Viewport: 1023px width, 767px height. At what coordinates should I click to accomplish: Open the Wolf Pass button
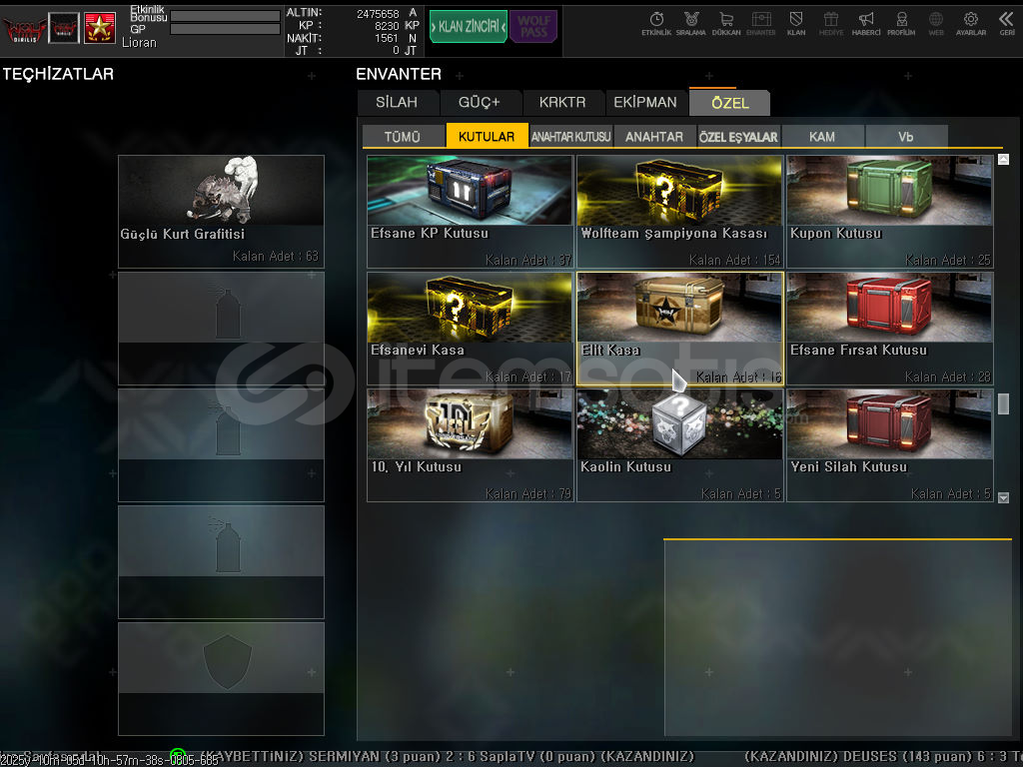[x=533, y=27]
